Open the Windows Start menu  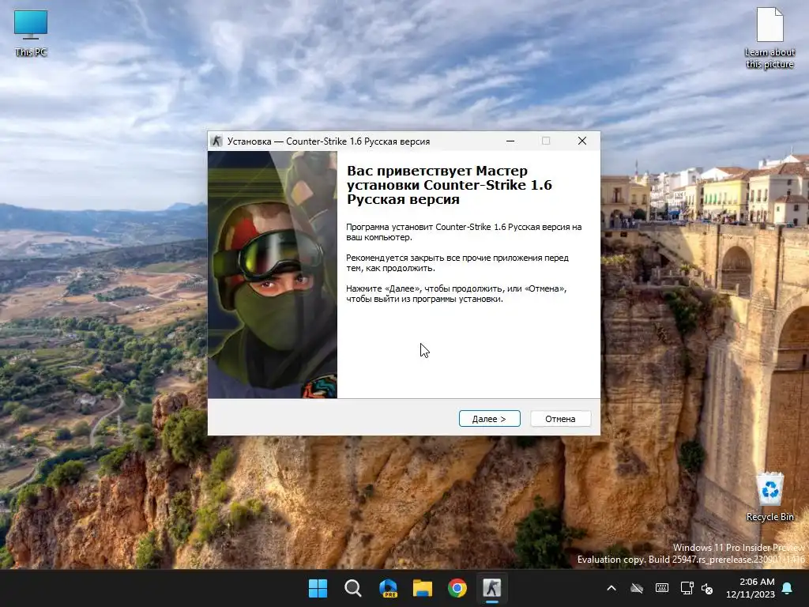click(318, 588)
